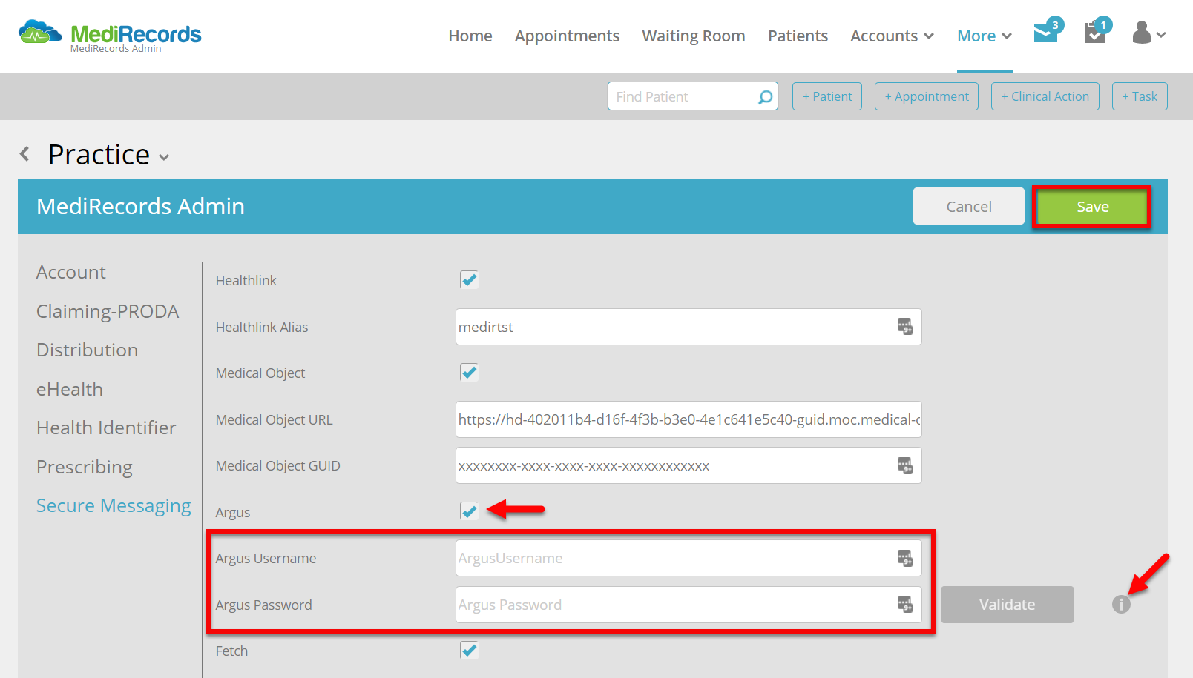Click the + Patient button
This screenshot has width=1193, height=678.
tap(827, 96)
